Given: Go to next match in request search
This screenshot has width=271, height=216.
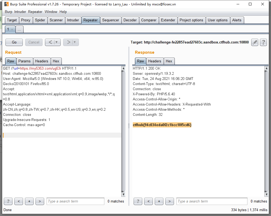Looking at the screenshot, I should [40, 201].
